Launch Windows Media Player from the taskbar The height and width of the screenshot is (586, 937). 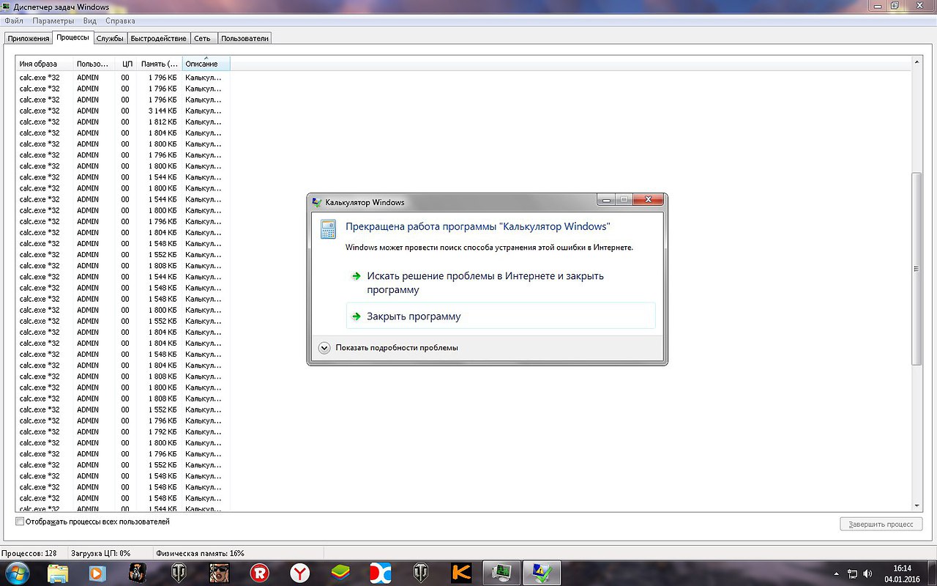(x=97, y=572)
